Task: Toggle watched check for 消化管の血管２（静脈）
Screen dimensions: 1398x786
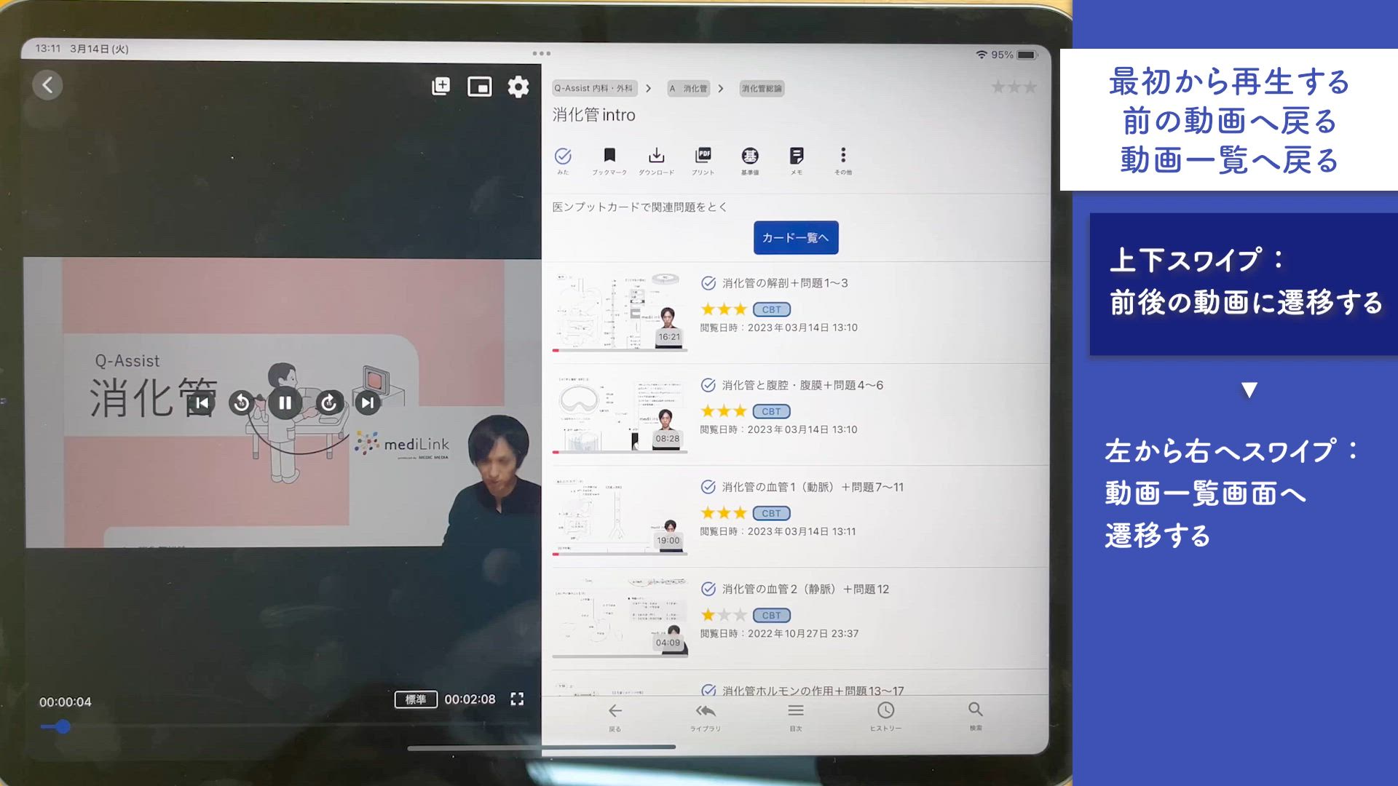Action: coord(708,589)
